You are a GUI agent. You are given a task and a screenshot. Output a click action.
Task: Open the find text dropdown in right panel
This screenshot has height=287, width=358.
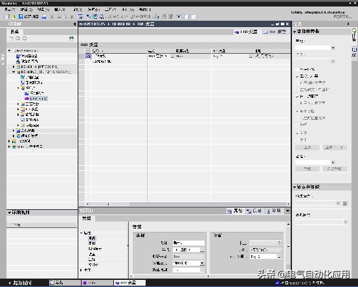(x=333, y=48)
